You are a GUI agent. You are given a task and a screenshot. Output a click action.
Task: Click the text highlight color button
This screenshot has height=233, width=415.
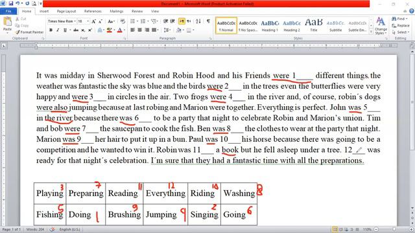pyautogui.click(x=109, y=30)
